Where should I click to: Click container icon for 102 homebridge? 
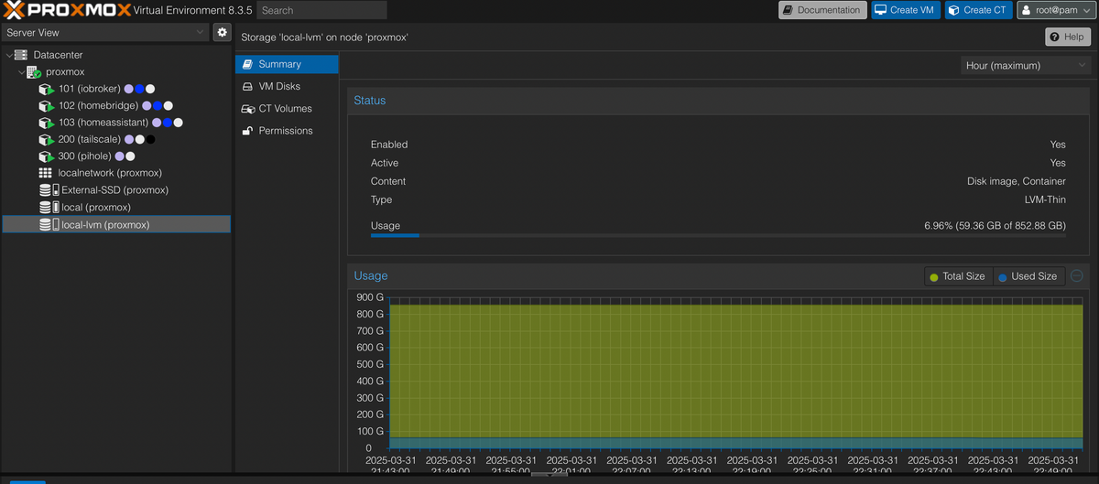(47, 106)
